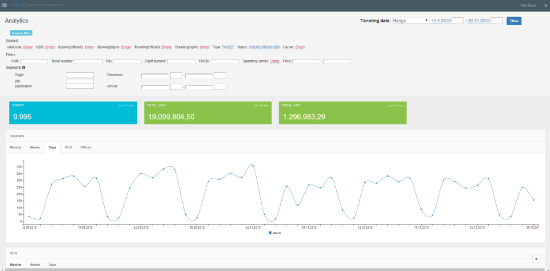Click the first chart data point at 14.09.2019
The height and width of the screenshot is (271, 550).
pos(29,217)
